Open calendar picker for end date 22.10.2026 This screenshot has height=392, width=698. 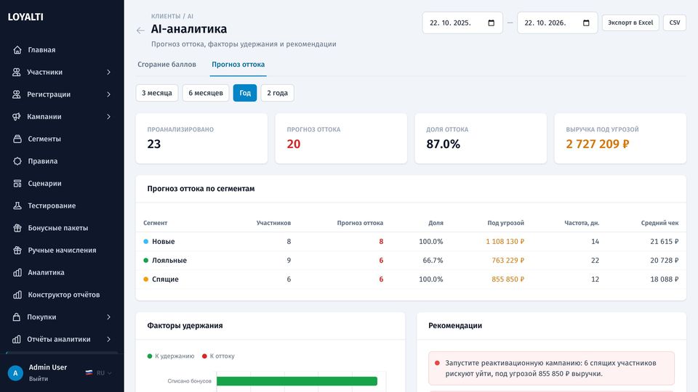click(x=586, y=23)
